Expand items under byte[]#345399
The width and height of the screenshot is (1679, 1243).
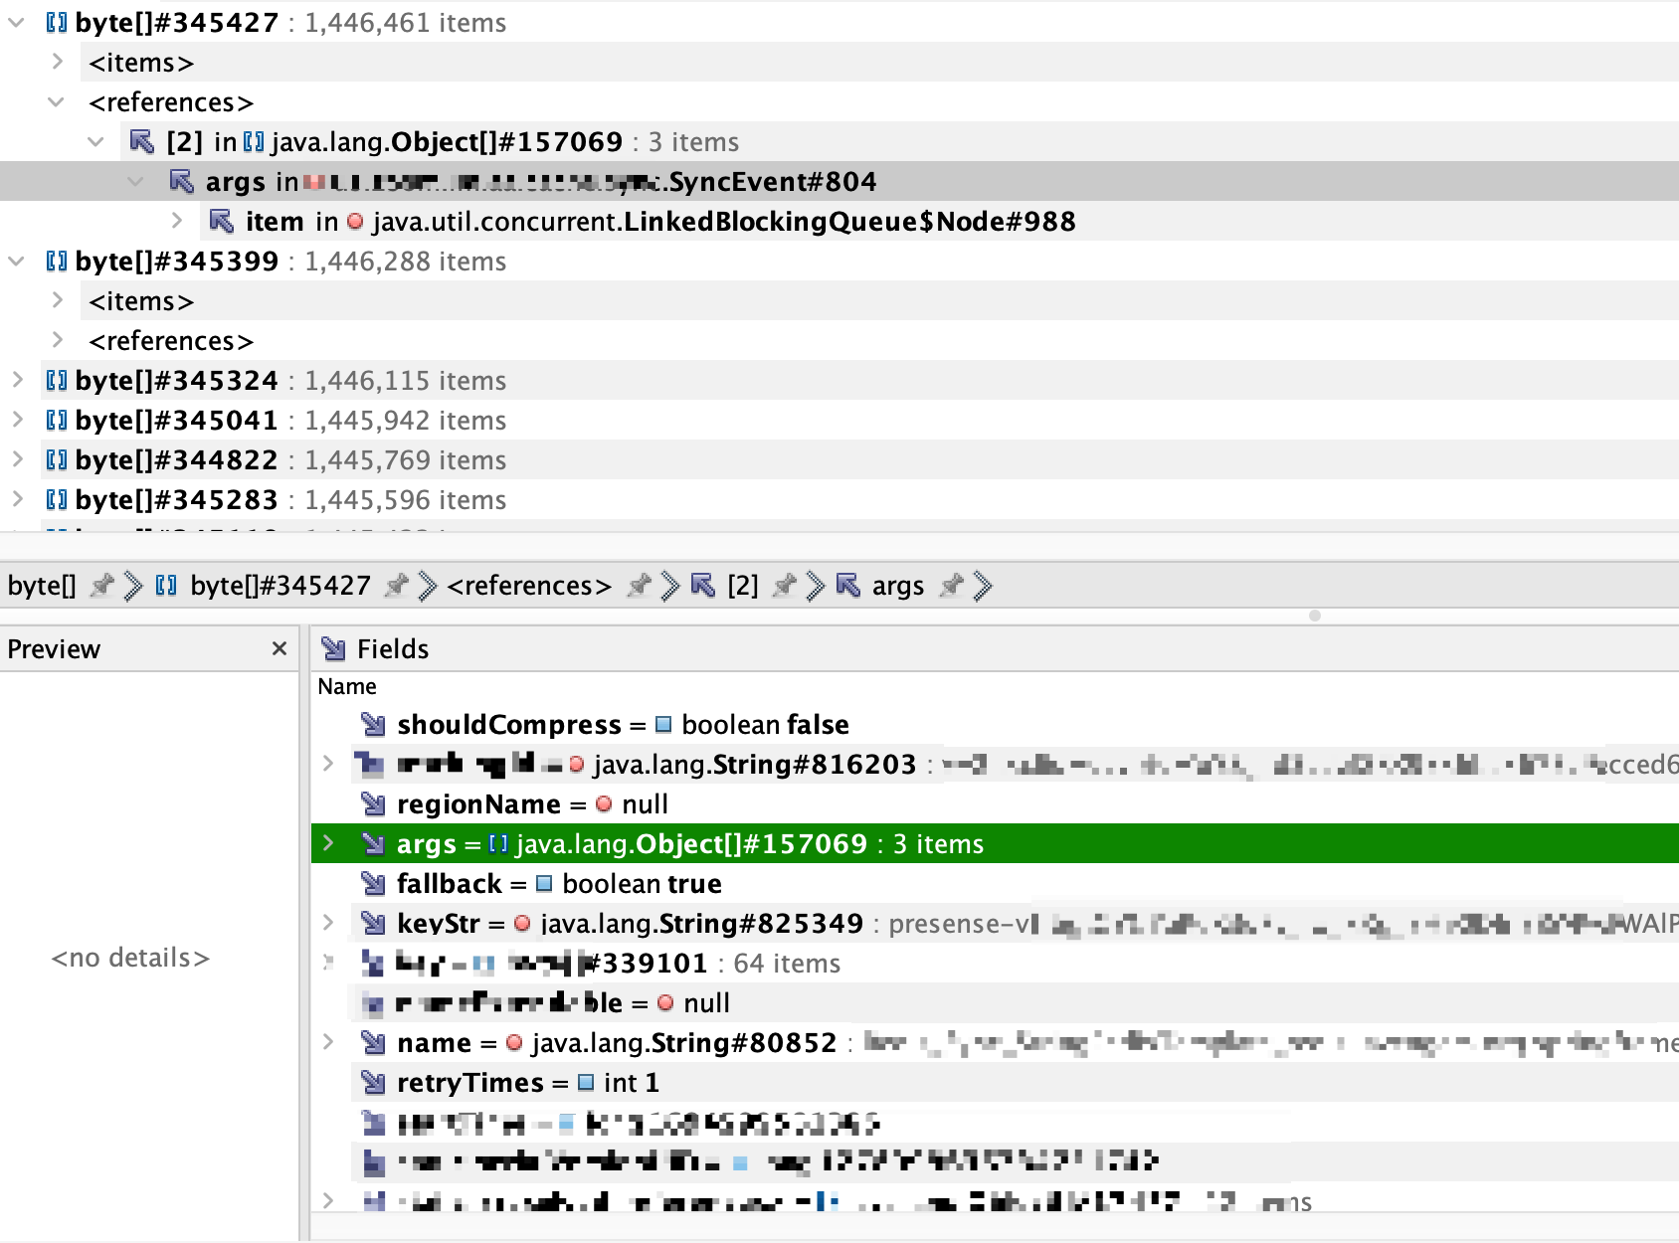[x=58, y=301]
